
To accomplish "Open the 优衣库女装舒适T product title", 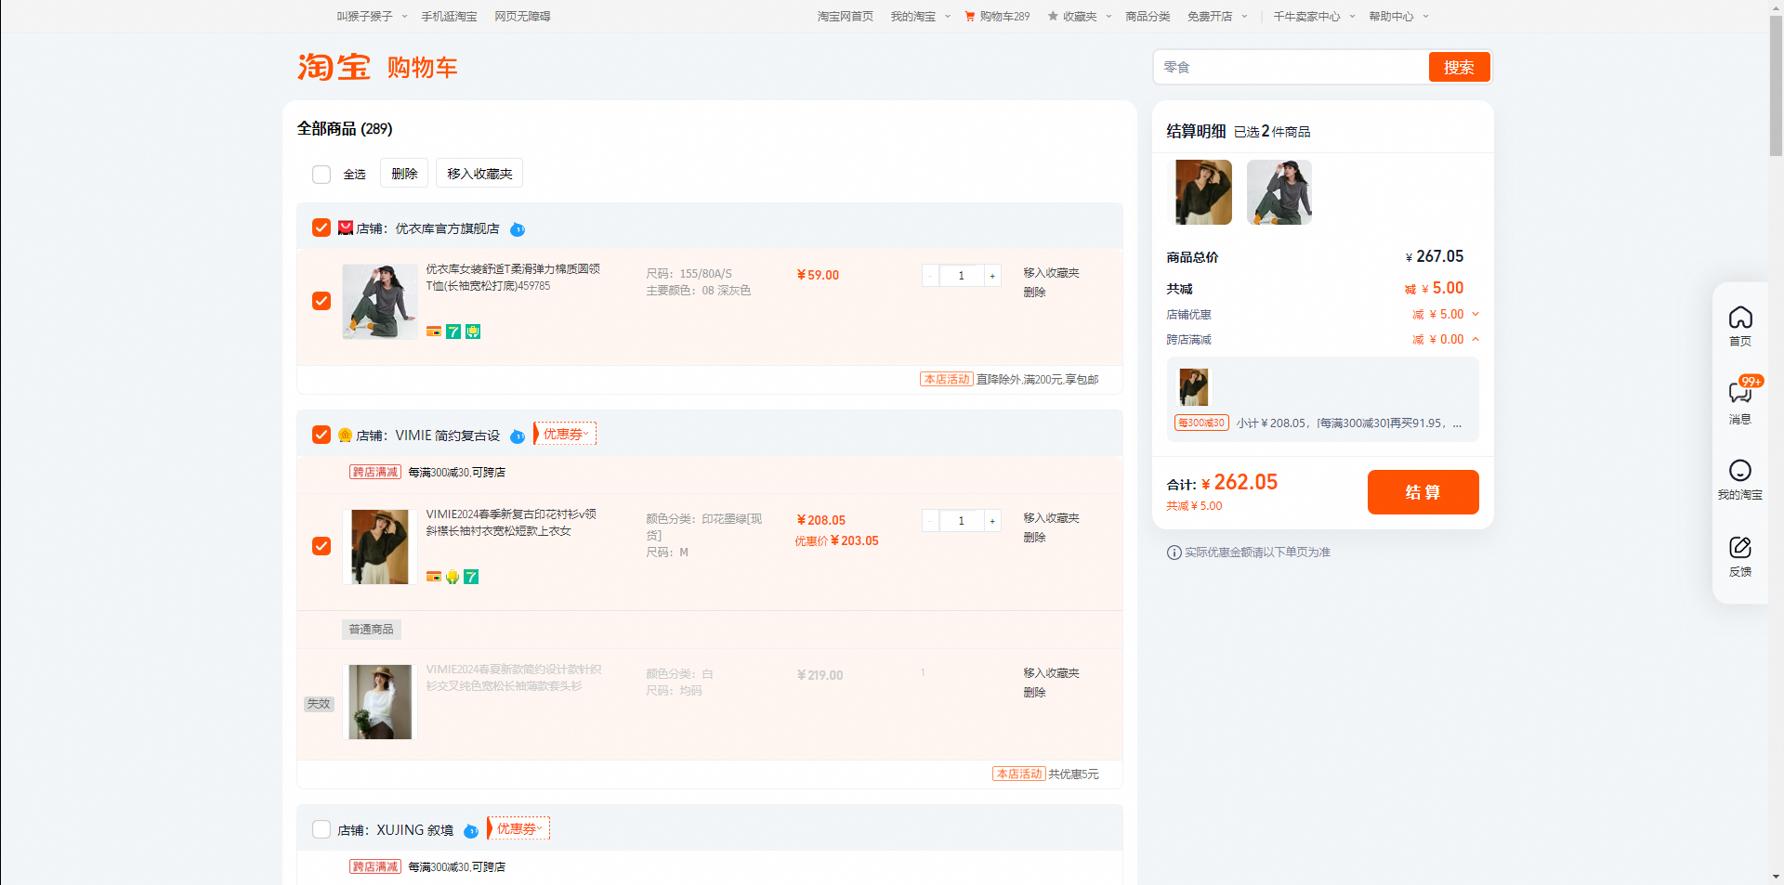I will click(513, 278).
